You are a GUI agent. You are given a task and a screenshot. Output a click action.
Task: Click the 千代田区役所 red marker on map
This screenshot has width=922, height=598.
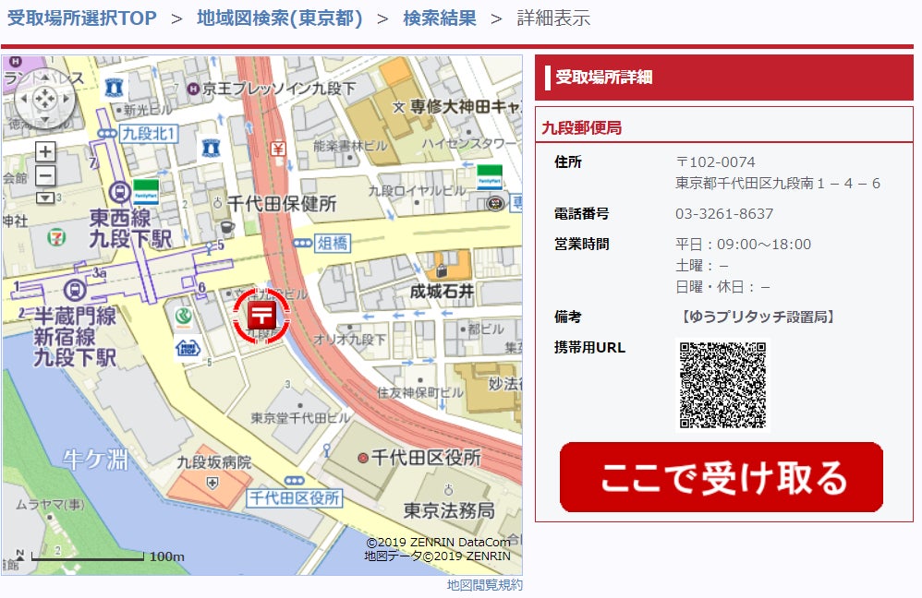tap(363, 458)
